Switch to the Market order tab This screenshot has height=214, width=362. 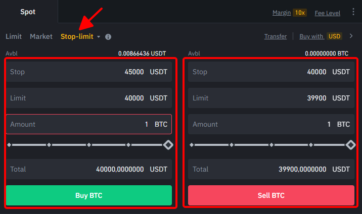pyautogui.click(x=41, y=36)
